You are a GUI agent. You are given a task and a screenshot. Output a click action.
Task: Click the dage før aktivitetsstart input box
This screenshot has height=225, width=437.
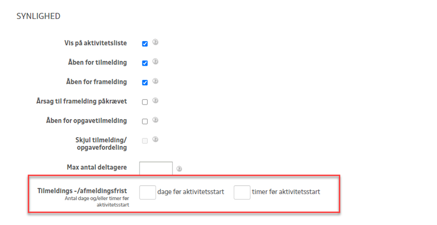pos(148,192)
